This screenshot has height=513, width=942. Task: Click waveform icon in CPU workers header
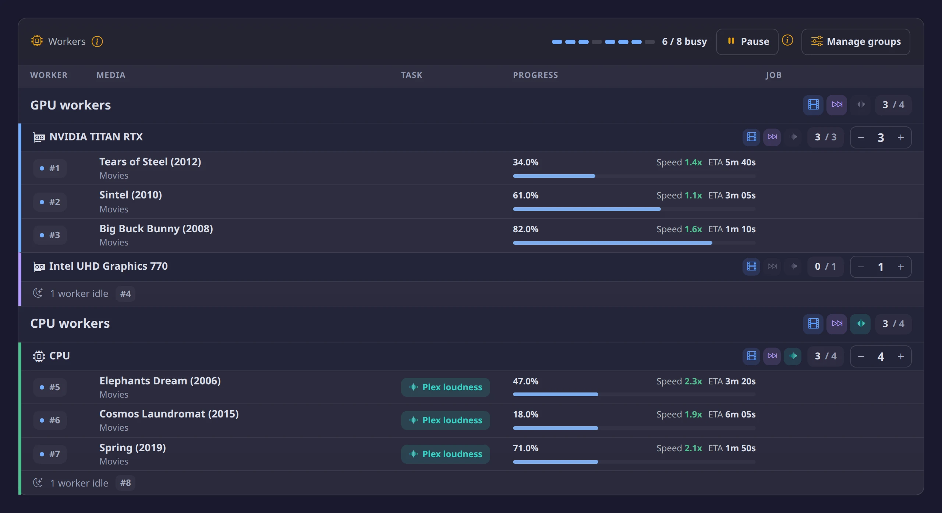860,324
